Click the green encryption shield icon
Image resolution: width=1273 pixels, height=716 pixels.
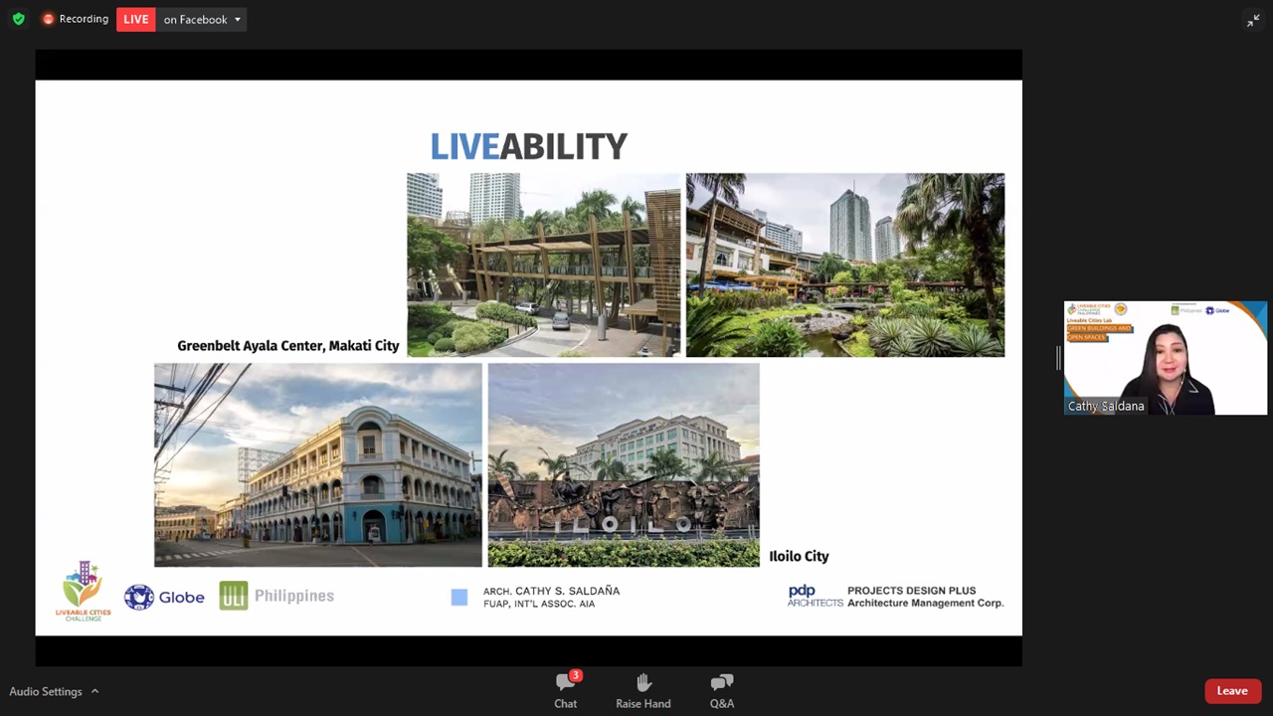[18, 19]
